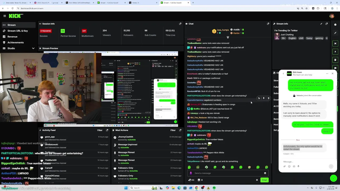The width and height of the screenshot is (340, 191).
Task: Reload the page
Action: (12, 8)
